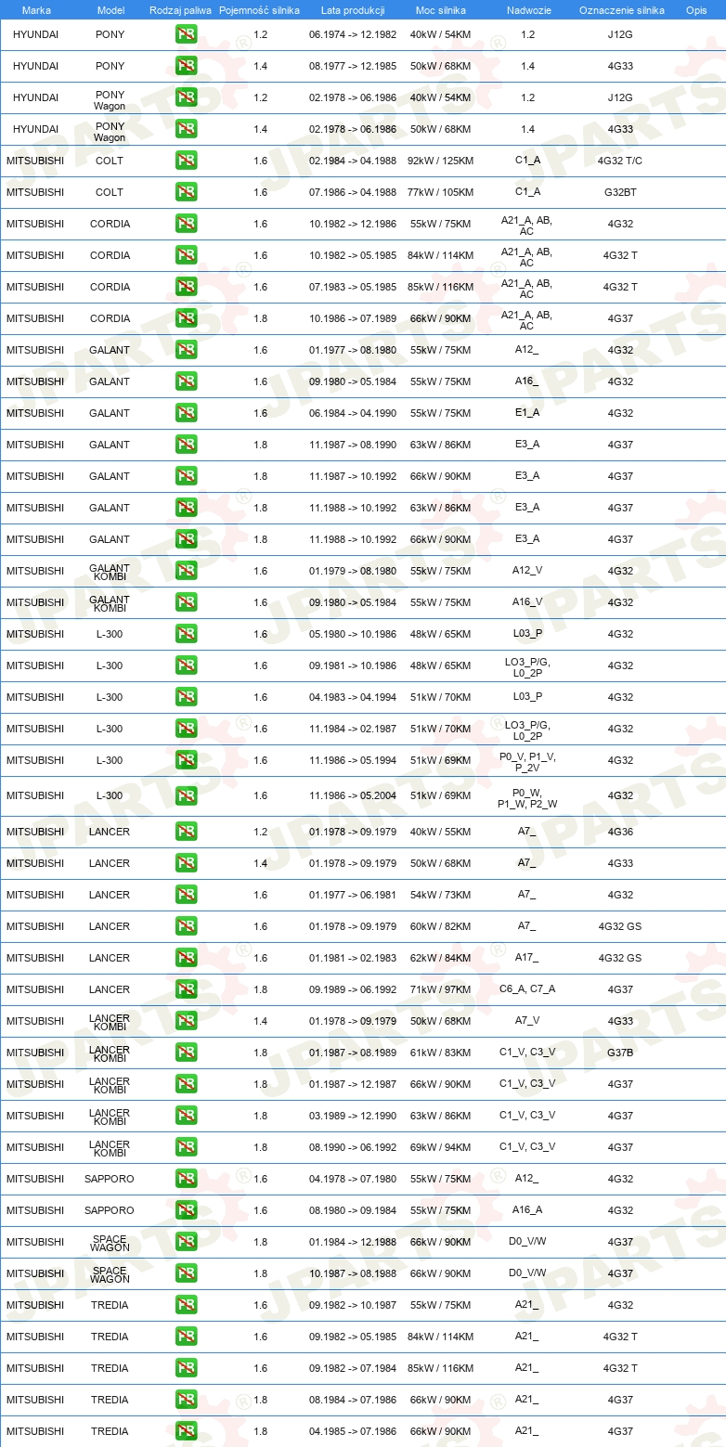The height and width of the screenshot is (1447, 726).
Task: Click fuel icon in Sapporo A12_ row
Action: point(186,1179)
